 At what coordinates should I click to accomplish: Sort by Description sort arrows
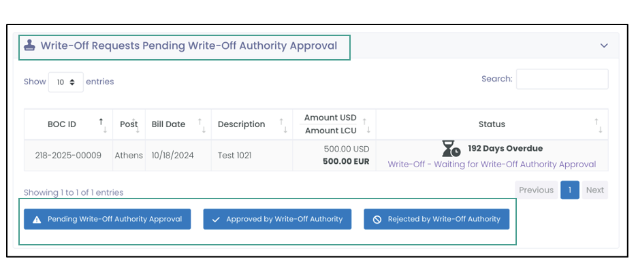click(283, 125)
